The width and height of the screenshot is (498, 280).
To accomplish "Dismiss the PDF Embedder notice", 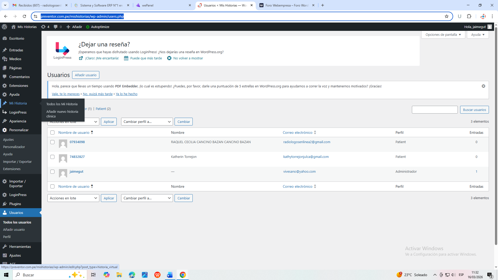I will coord(483,86).
